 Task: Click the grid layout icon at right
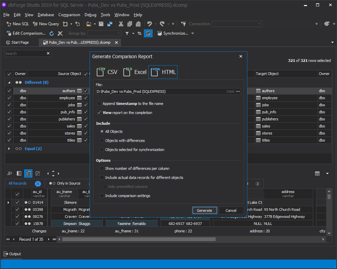click(x=317, y=173)
